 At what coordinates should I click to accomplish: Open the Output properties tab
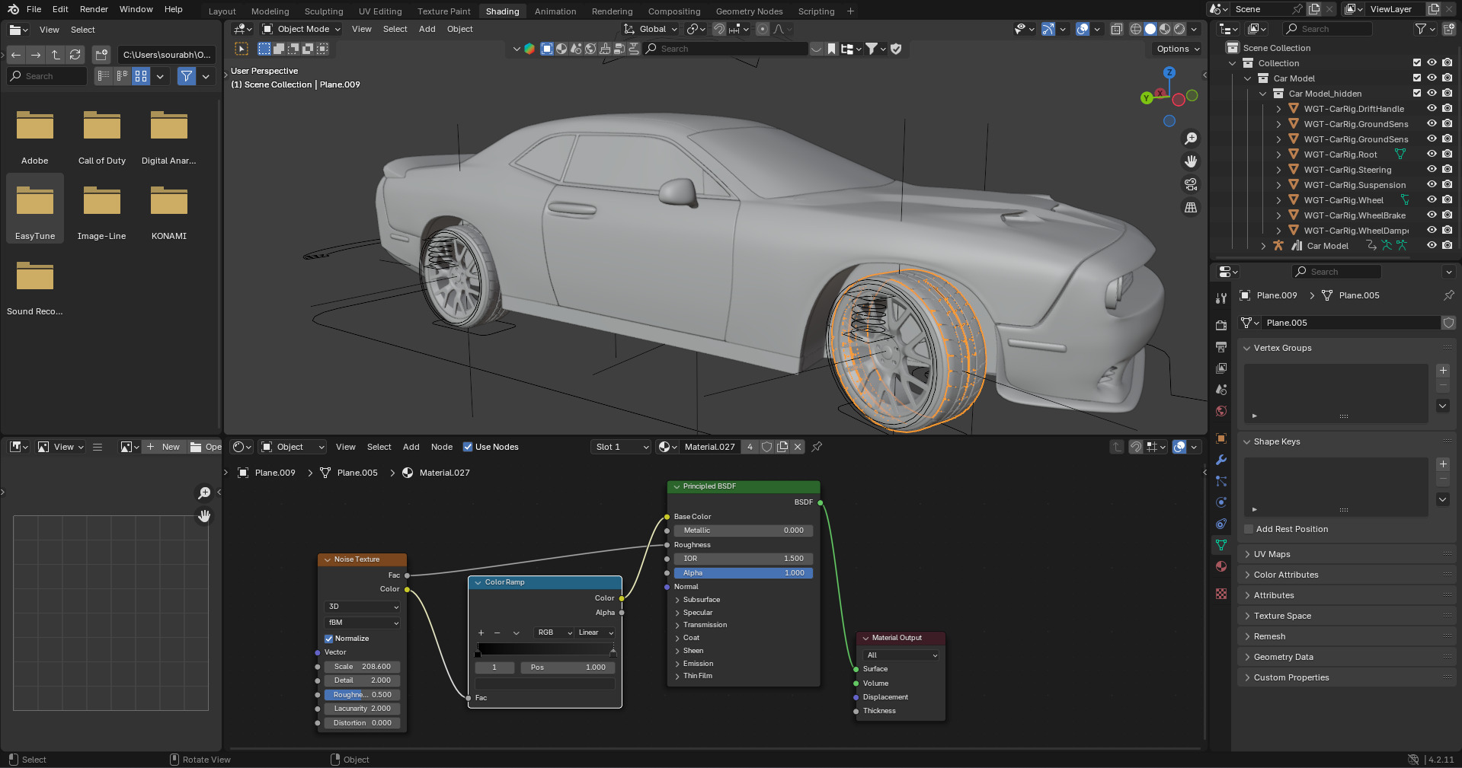1221,346
